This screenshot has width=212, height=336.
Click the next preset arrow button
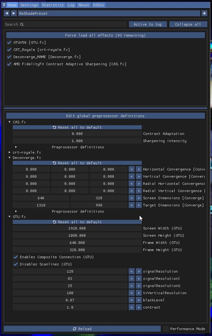point(14,13)
